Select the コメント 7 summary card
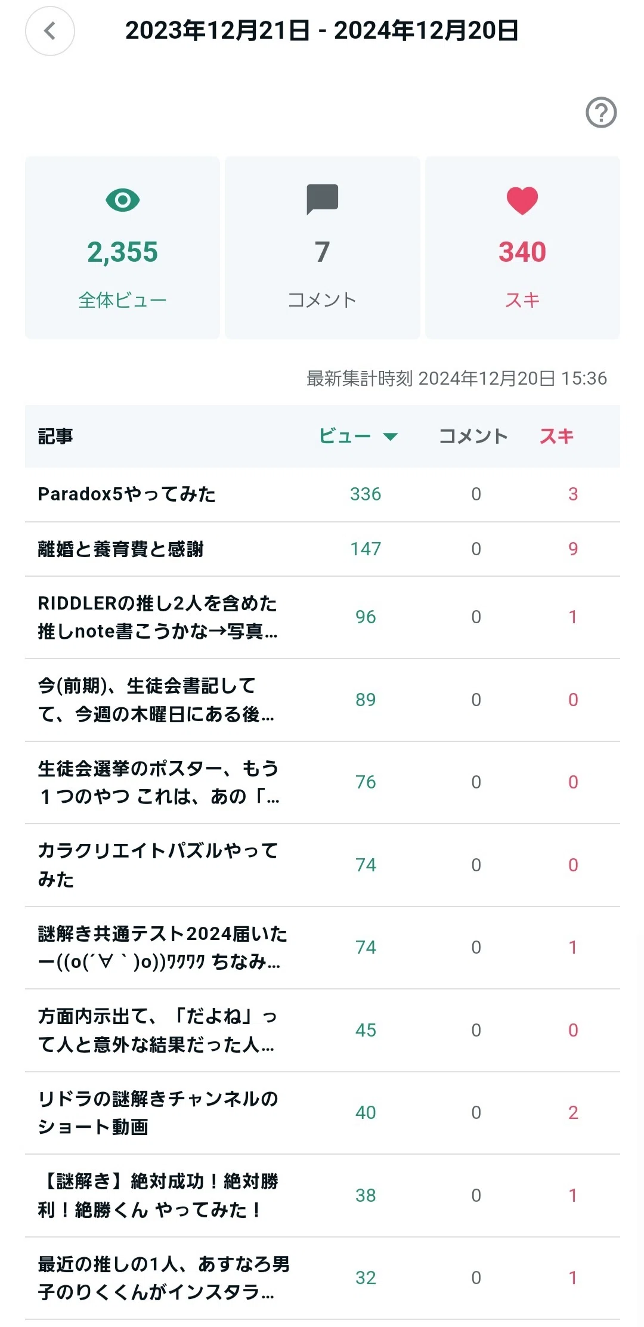 point(322,248)
